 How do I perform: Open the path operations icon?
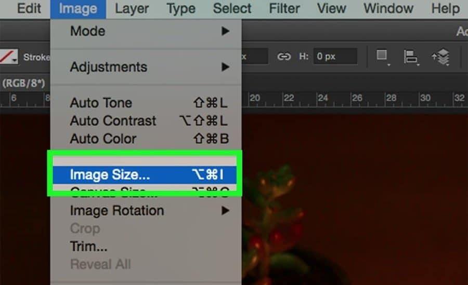(383, 57)
